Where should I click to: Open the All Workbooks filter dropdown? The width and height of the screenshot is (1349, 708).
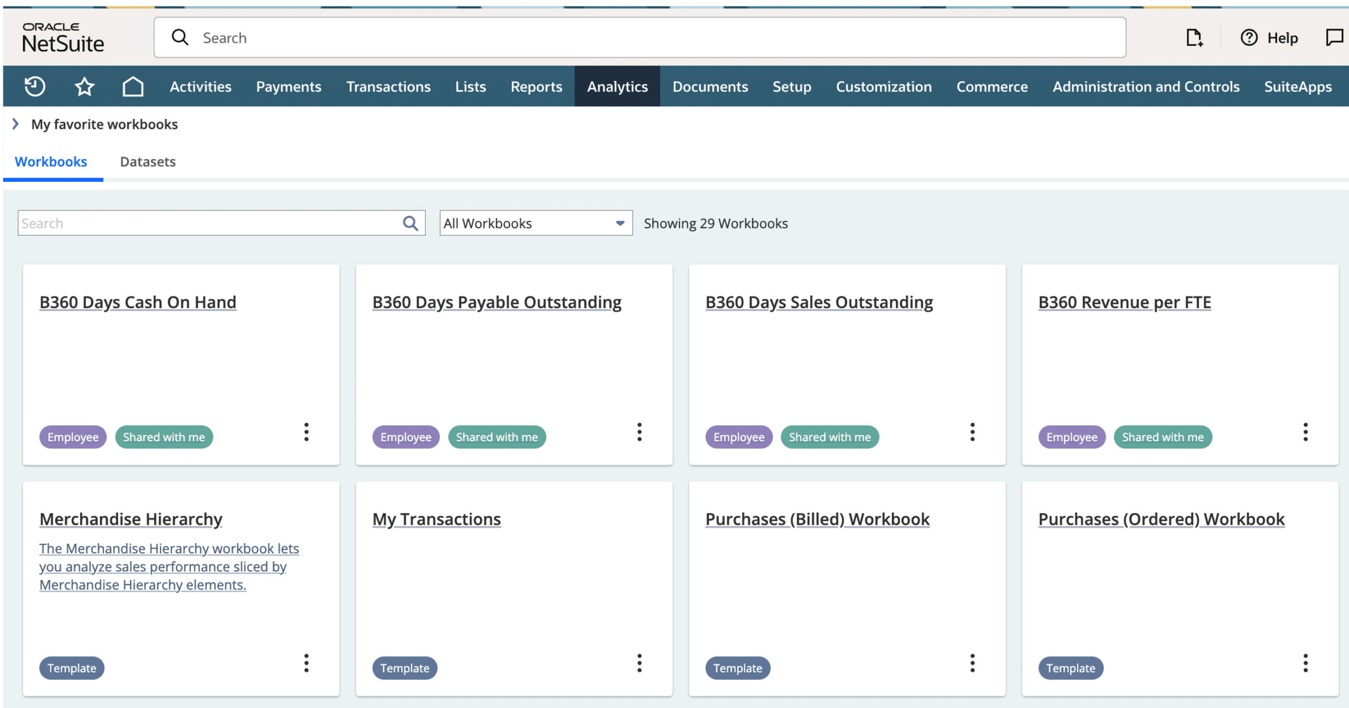pos(536,223)
